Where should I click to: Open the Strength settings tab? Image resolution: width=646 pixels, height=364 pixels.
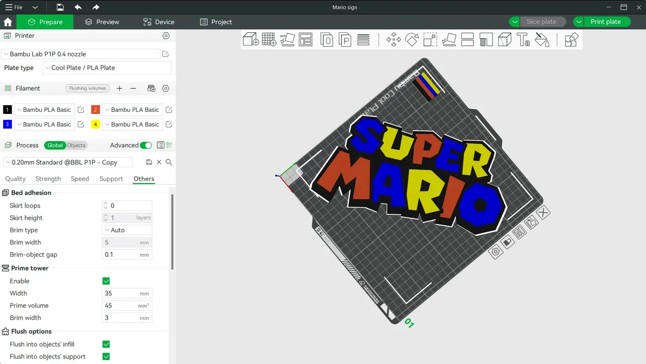coord(48,178)
